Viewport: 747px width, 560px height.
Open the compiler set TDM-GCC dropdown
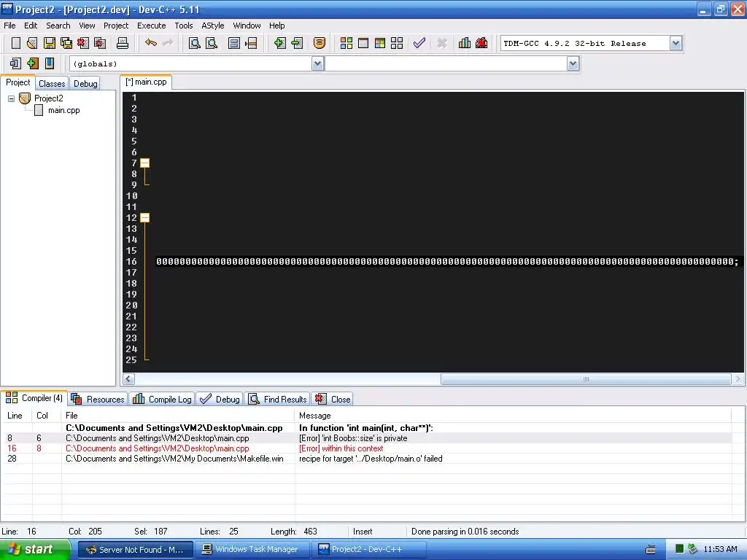click(x=676, y=43)
